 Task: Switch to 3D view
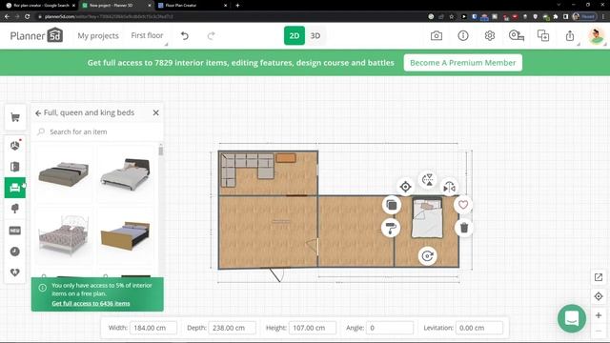315,36
